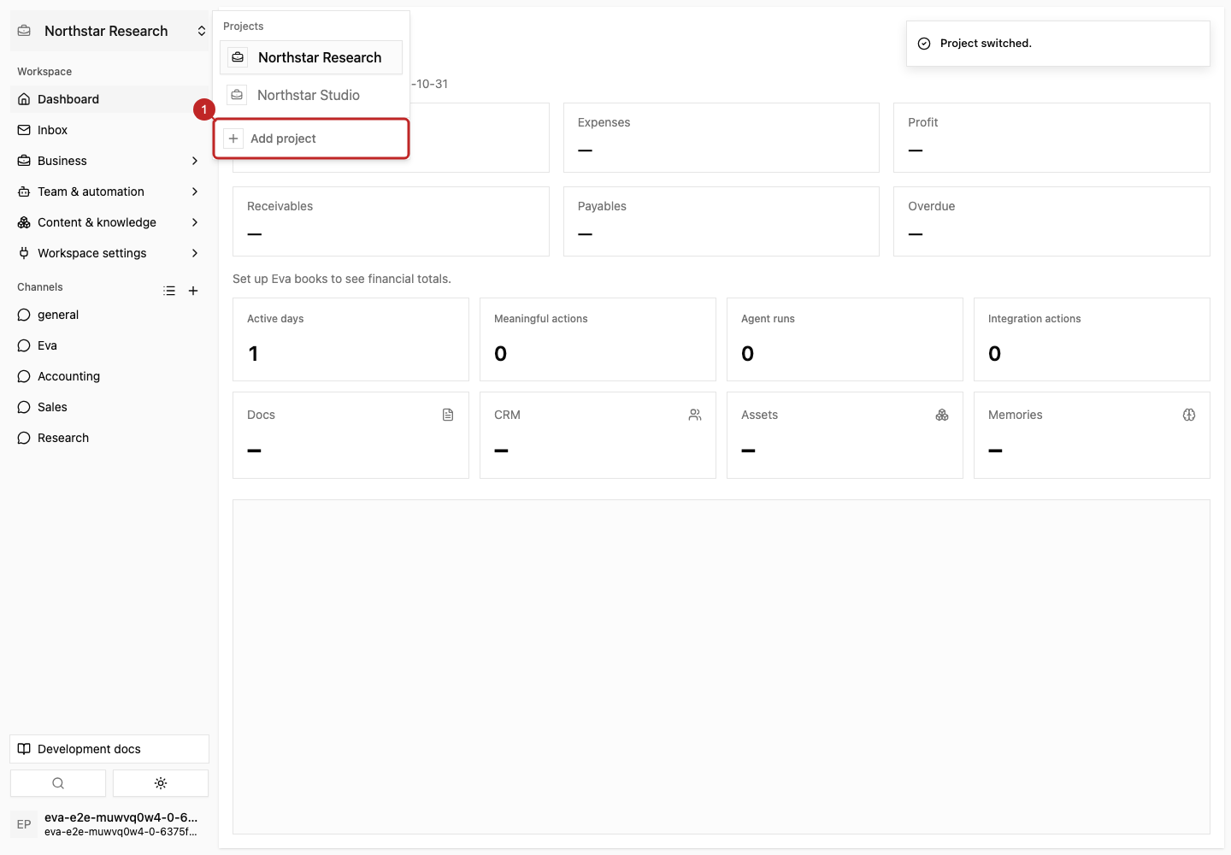
Task: Click the Assets card cubes icon
Action: click(942, 415)
